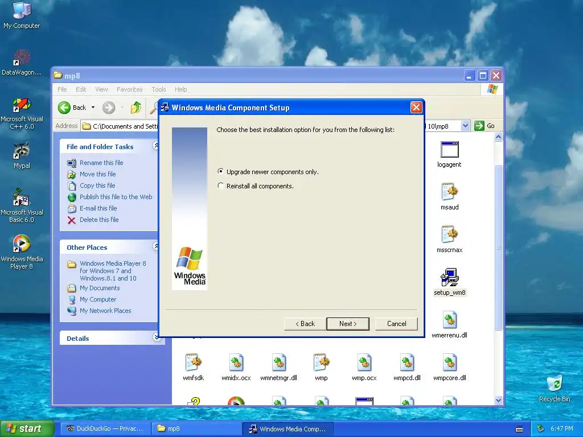Go back to previous setup step
This screenshot has width=583, height=437.
coord(305,324)
